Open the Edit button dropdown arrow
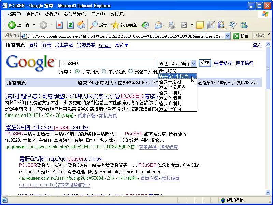The image size is (273, 205). [x=192, y=25]
